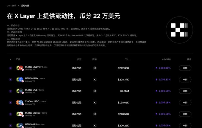The image size is (202, 128).
Task: Click the $2.05M TVL value
Action: click(x=124, y=91)
